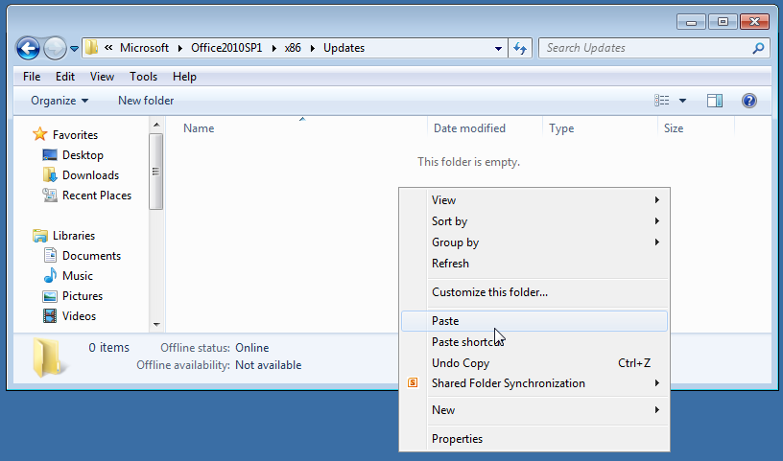Focus the Search Updates field
Image resolution: width=783 pixels, height=461 pixels.
[x=654, y=48]
